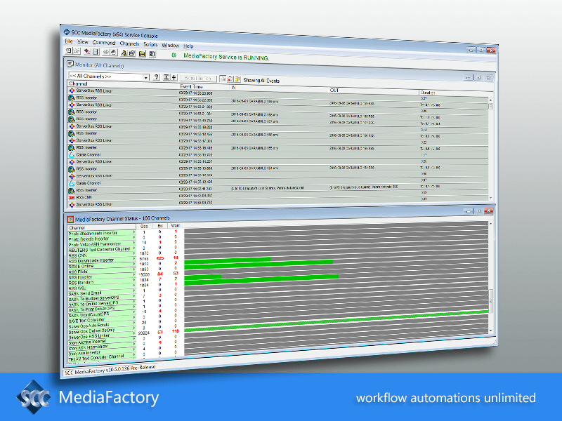The height and width of the screenshot is (421, 562).
Task: Expand the RSS Downloads Inserter row arrow
Action: point(134,259)
